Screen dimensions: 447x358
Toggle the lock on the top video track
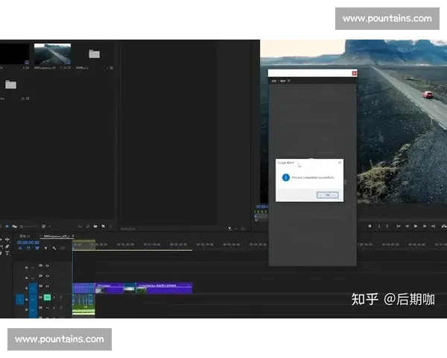pyautogui.click(x=27, y=266)
